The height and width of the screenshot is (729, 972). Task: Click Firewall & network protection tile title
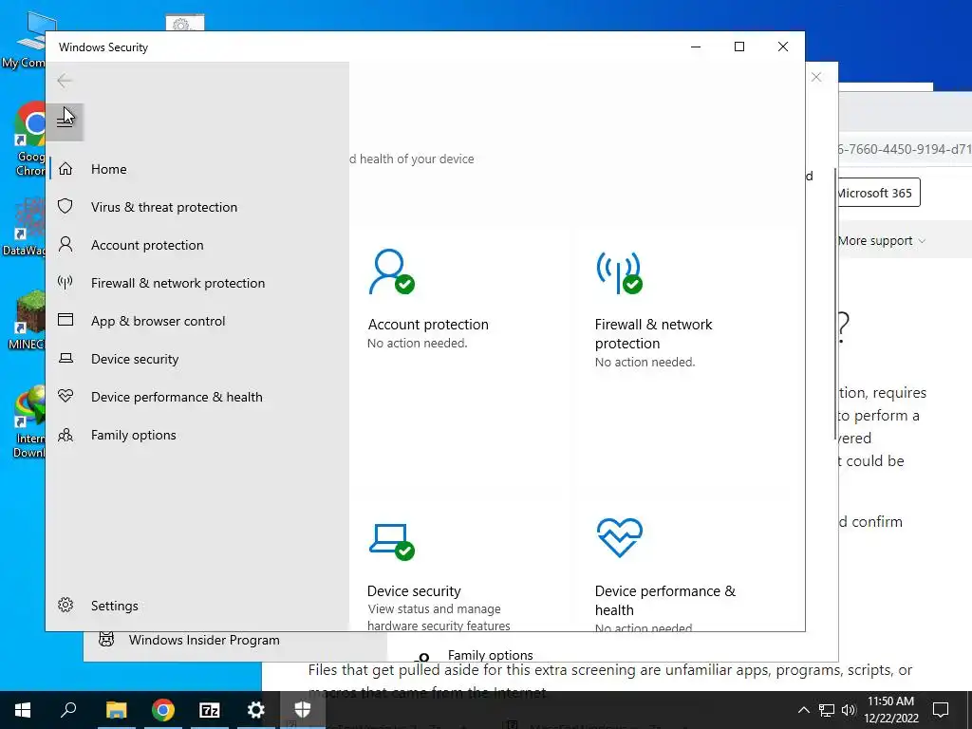coord(653,333)
